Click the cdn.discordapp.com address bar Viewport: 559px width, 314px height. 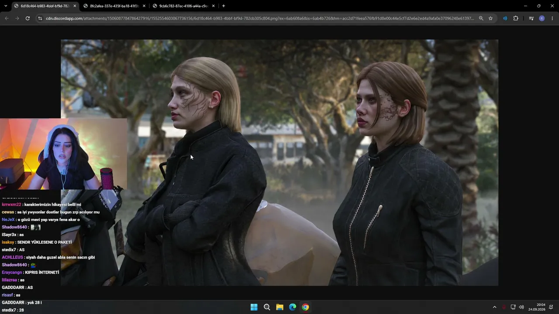(x=260, y=18)
